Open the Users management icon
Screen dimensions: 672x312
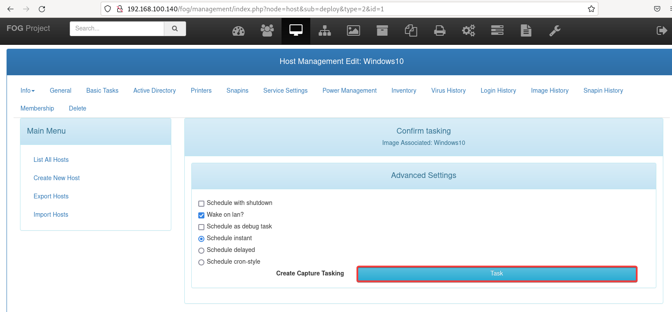[x=267, y=30]
